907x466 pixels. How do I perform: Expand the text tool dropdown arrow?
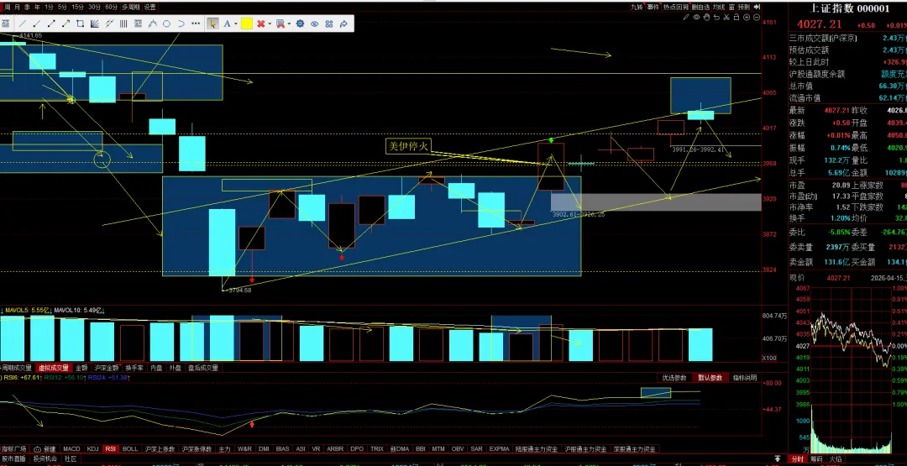click(x=236, y=24)
